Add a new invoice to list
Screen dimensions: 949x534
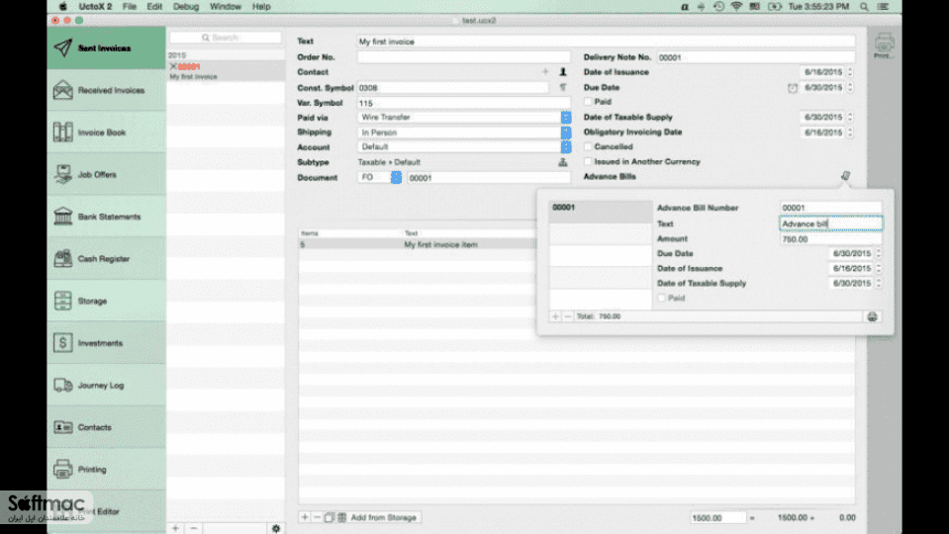point(175,528)
